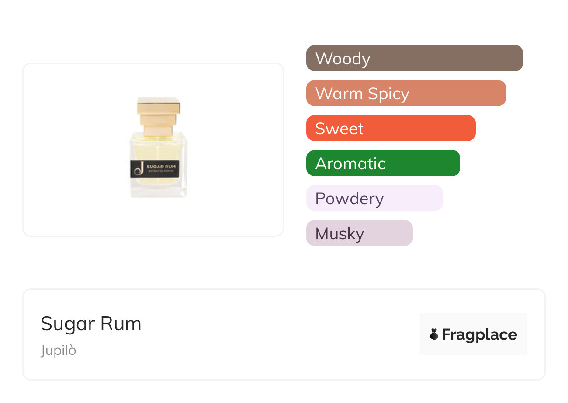
Task: Click empty middle of fragrance info card
Action: click(x=280, y=334)
